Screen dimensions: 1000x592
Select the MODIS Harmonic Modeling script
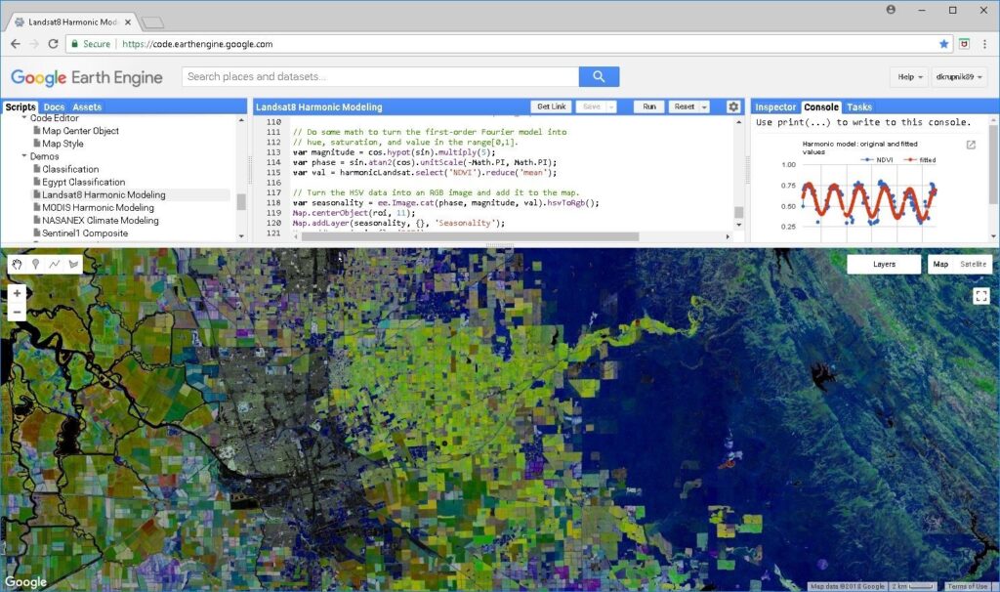[99, 207]
